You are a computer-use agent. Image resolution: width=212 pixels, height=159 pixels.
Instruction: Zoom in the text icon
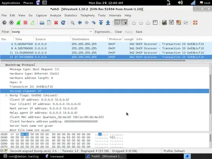(x=134, y=23)
